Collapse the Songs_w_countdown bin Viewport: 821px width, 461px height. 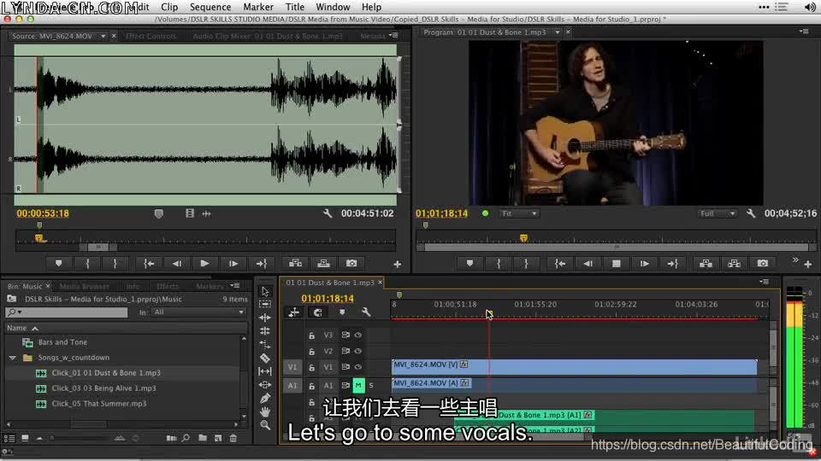pos(13,358)
